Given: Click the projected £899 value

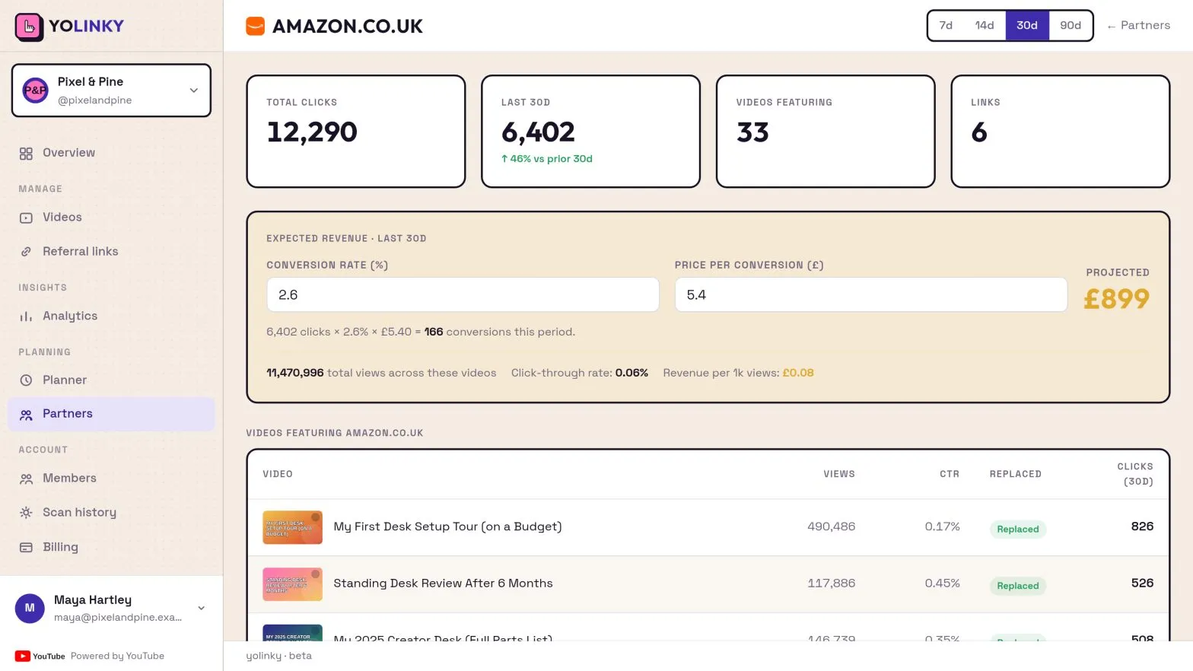Looking at the screenshot, I should coord(1116,299).
